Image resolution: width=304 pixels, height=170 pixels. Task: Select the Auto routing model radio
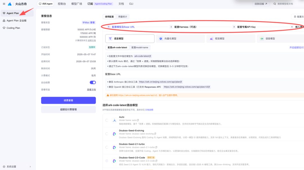click(107, 120)
